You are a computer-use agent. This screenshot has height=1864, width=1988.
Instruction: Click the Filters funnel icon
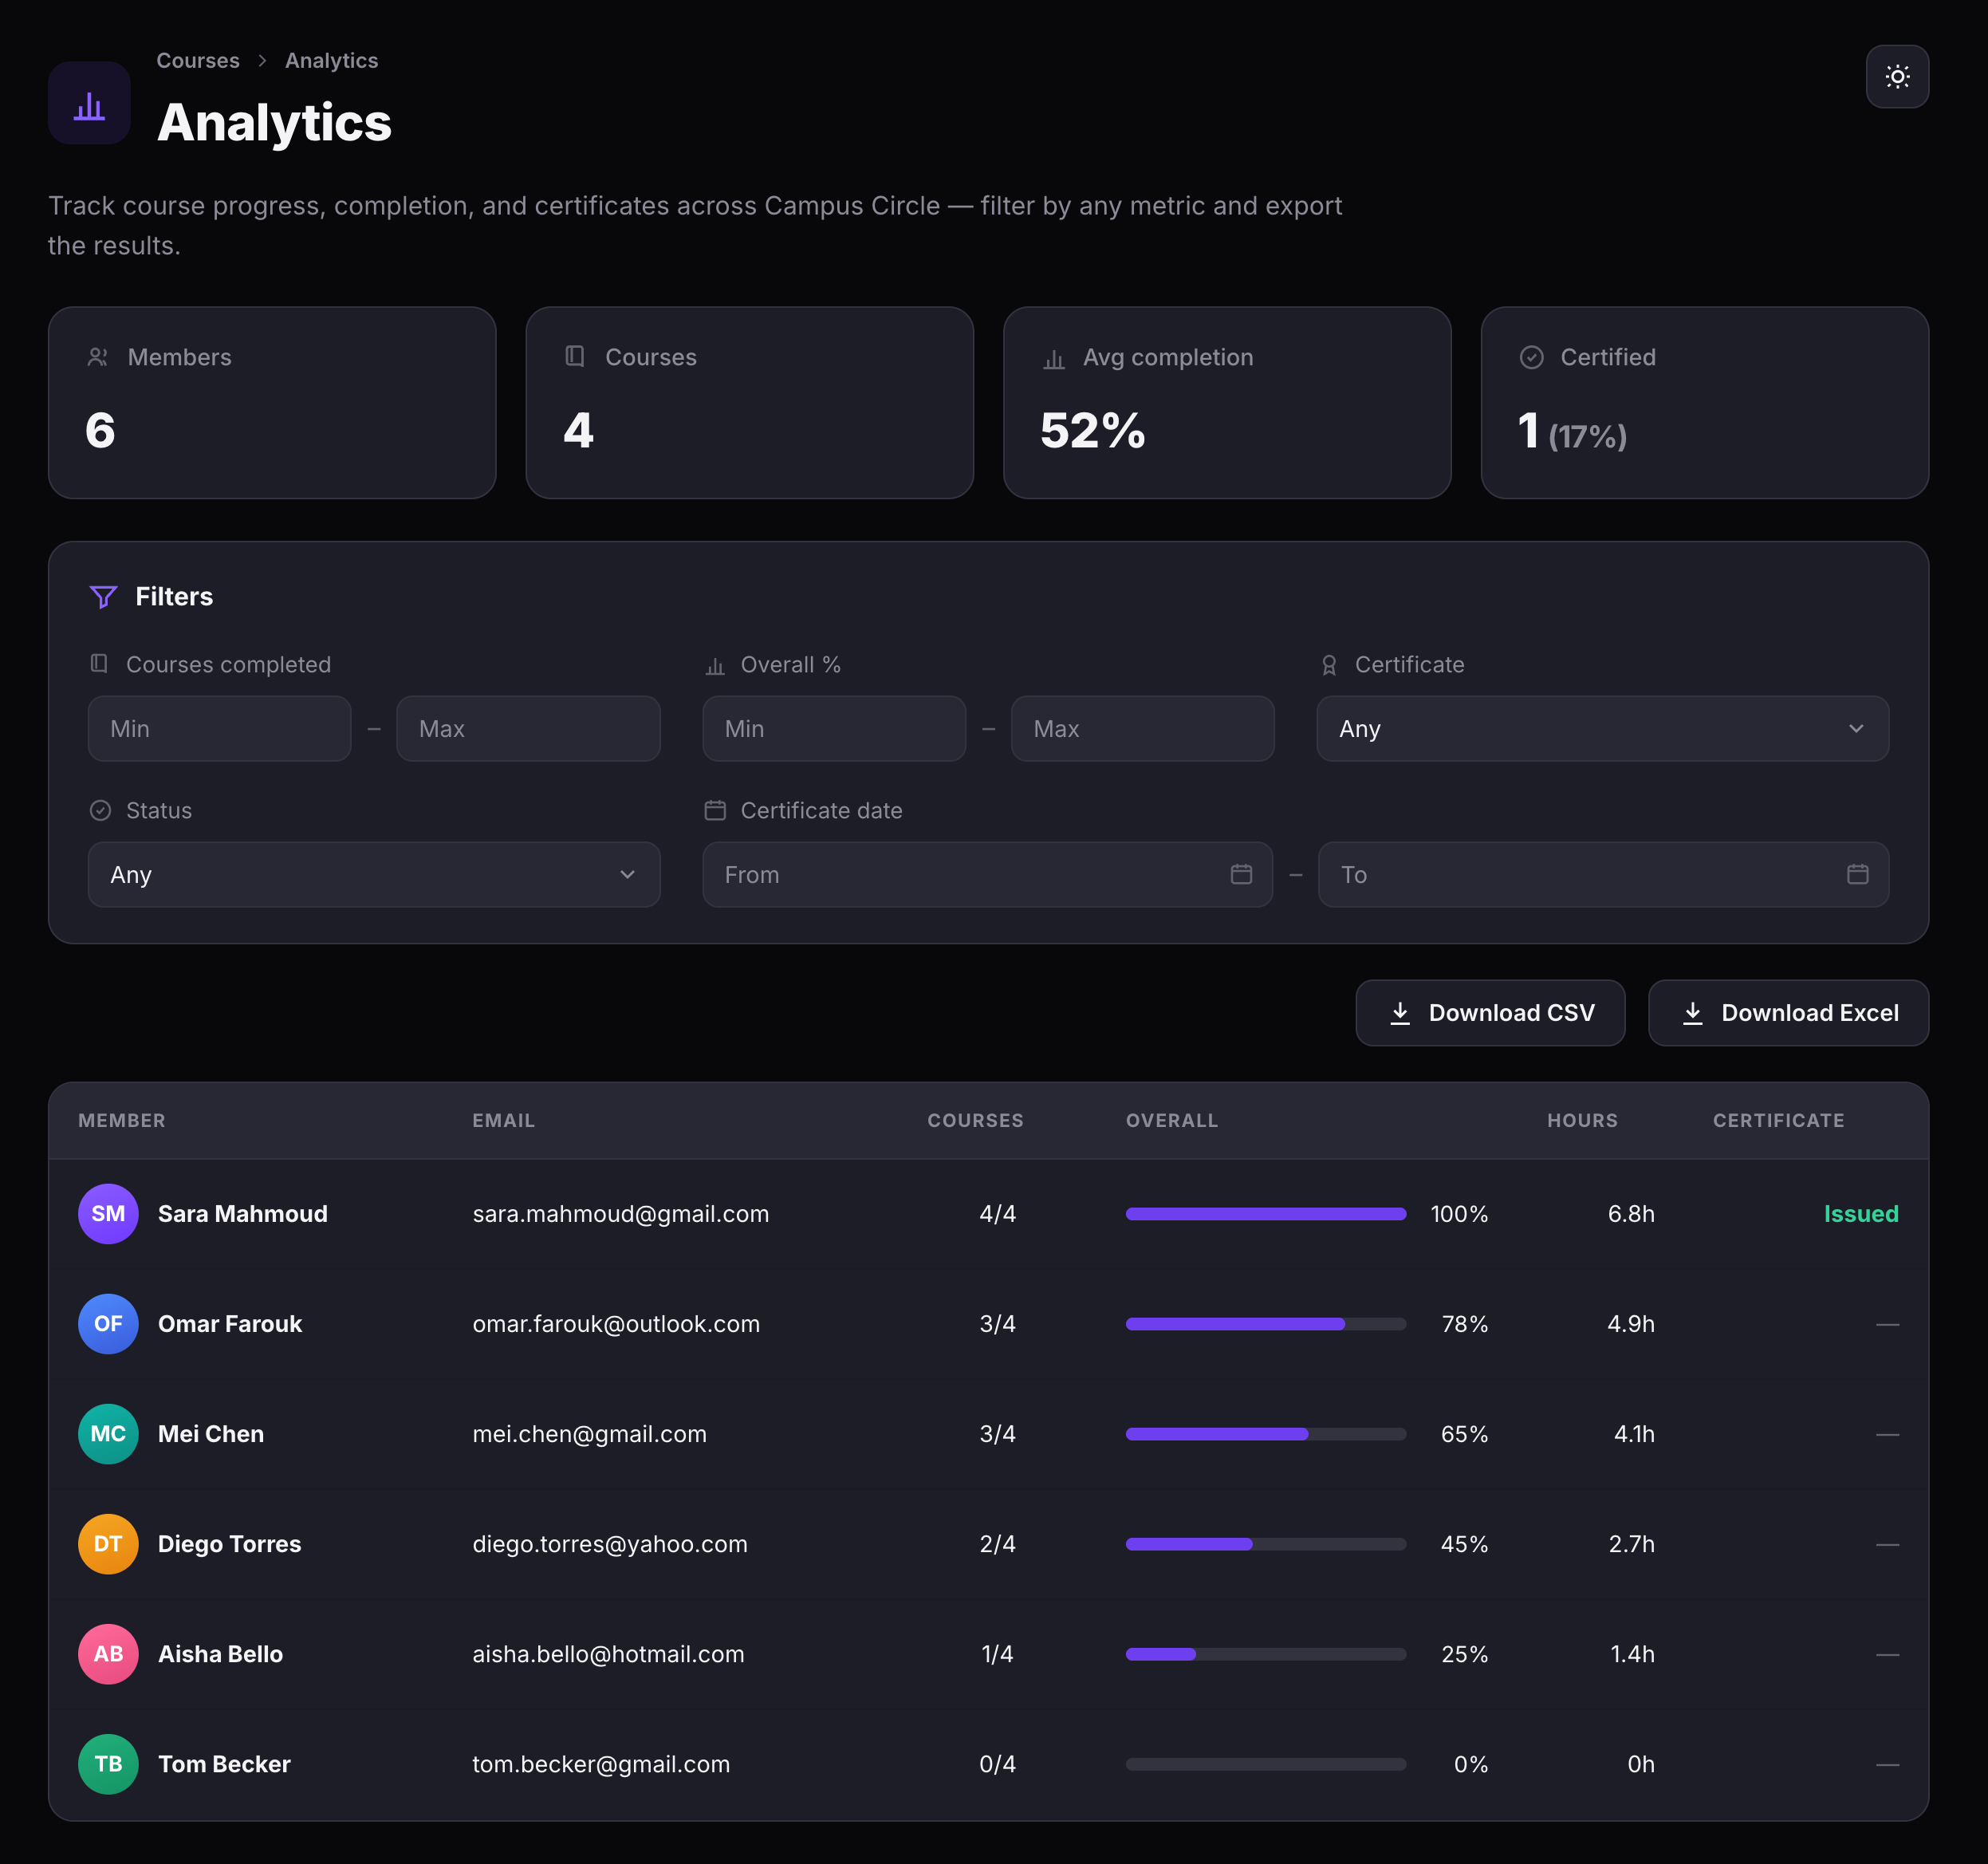104,597
